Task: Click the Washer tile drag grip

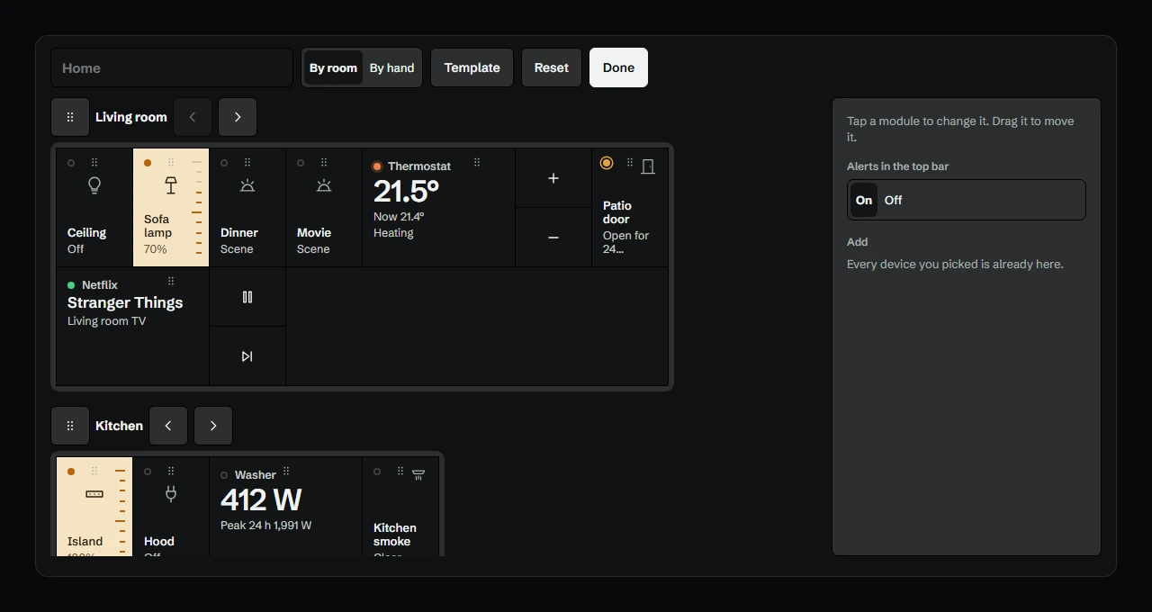Action: (286, 472)
